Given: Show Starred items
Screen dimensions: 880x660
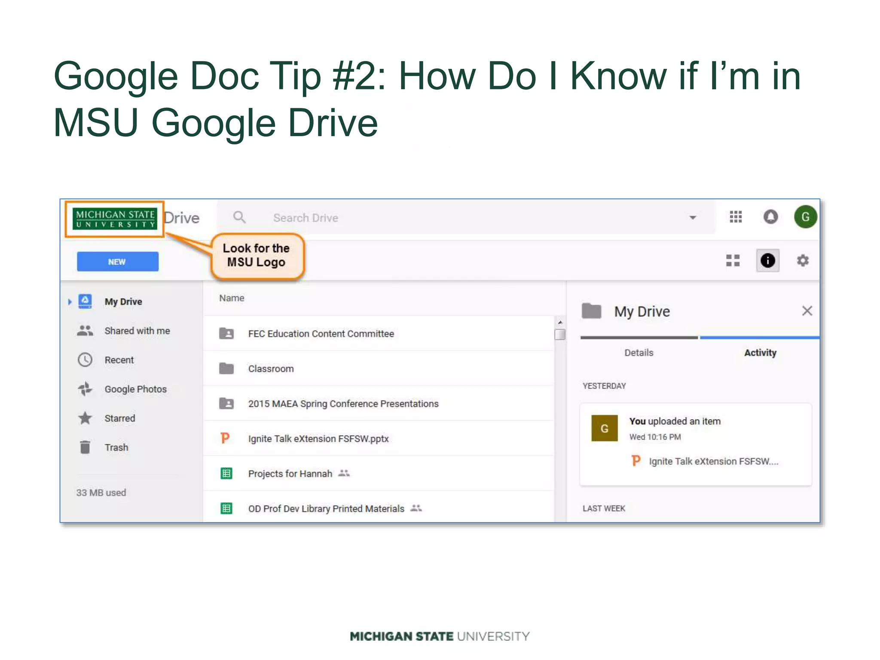Looking at the screenshot, I should (119, 418).
